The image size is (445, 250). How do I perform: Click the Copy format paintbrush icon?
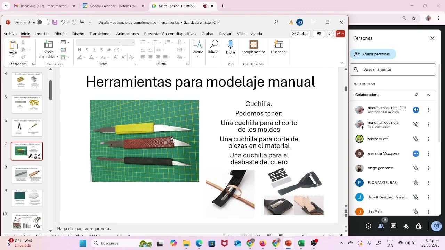point(23,57)
